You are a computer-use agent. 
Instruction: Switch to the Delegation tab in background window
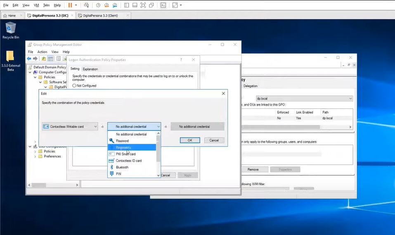coord(251,86)
